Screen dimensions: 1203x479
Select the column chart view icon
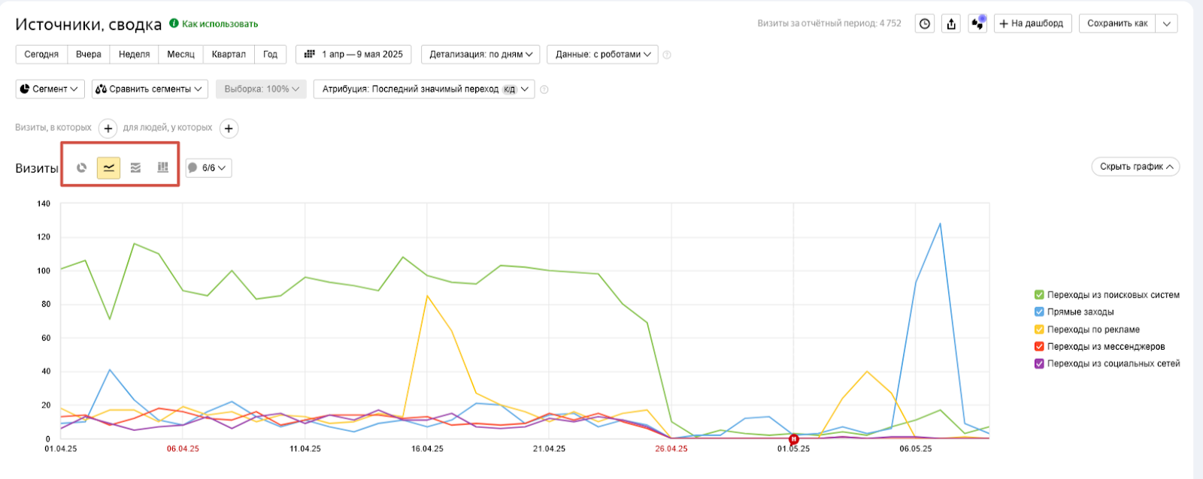coord(162,167)
